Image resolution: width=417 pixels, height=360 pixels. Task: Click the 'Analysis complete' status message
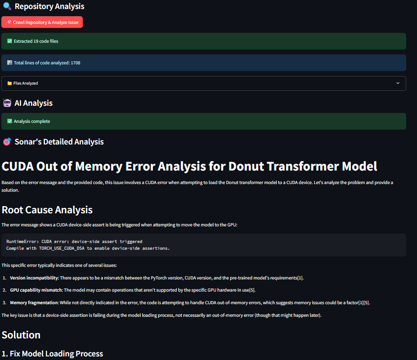pyautogui.click(x=204, y=121)
